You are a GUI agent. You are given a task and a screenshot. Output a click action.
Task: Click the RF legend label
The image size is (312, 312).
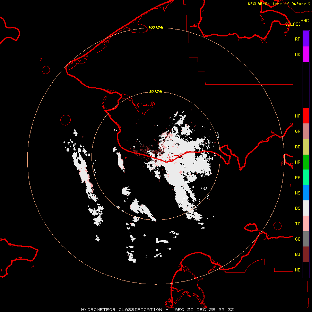coord(297,39)
